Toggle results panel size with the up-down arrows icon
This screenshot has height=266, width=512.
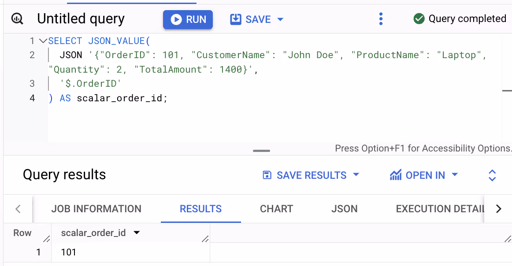(492, 175)
